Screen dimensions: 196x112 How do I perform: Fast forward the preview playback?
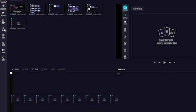click(170, 62)
